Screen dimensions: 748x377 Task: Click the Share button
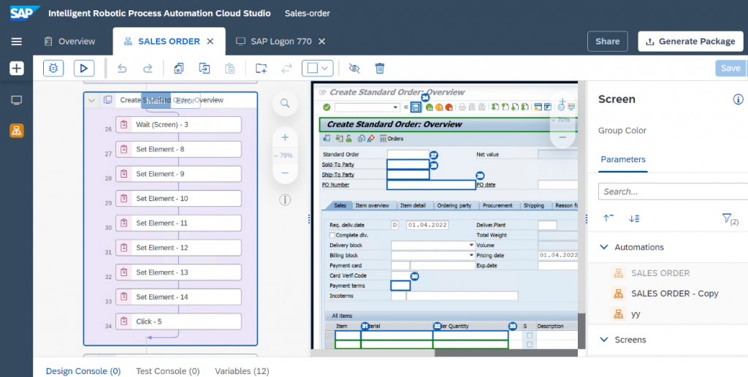pos(607,42)
